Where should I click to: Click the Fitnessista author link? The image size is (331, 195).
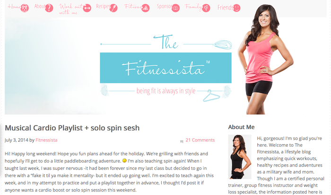coord(46,140)
